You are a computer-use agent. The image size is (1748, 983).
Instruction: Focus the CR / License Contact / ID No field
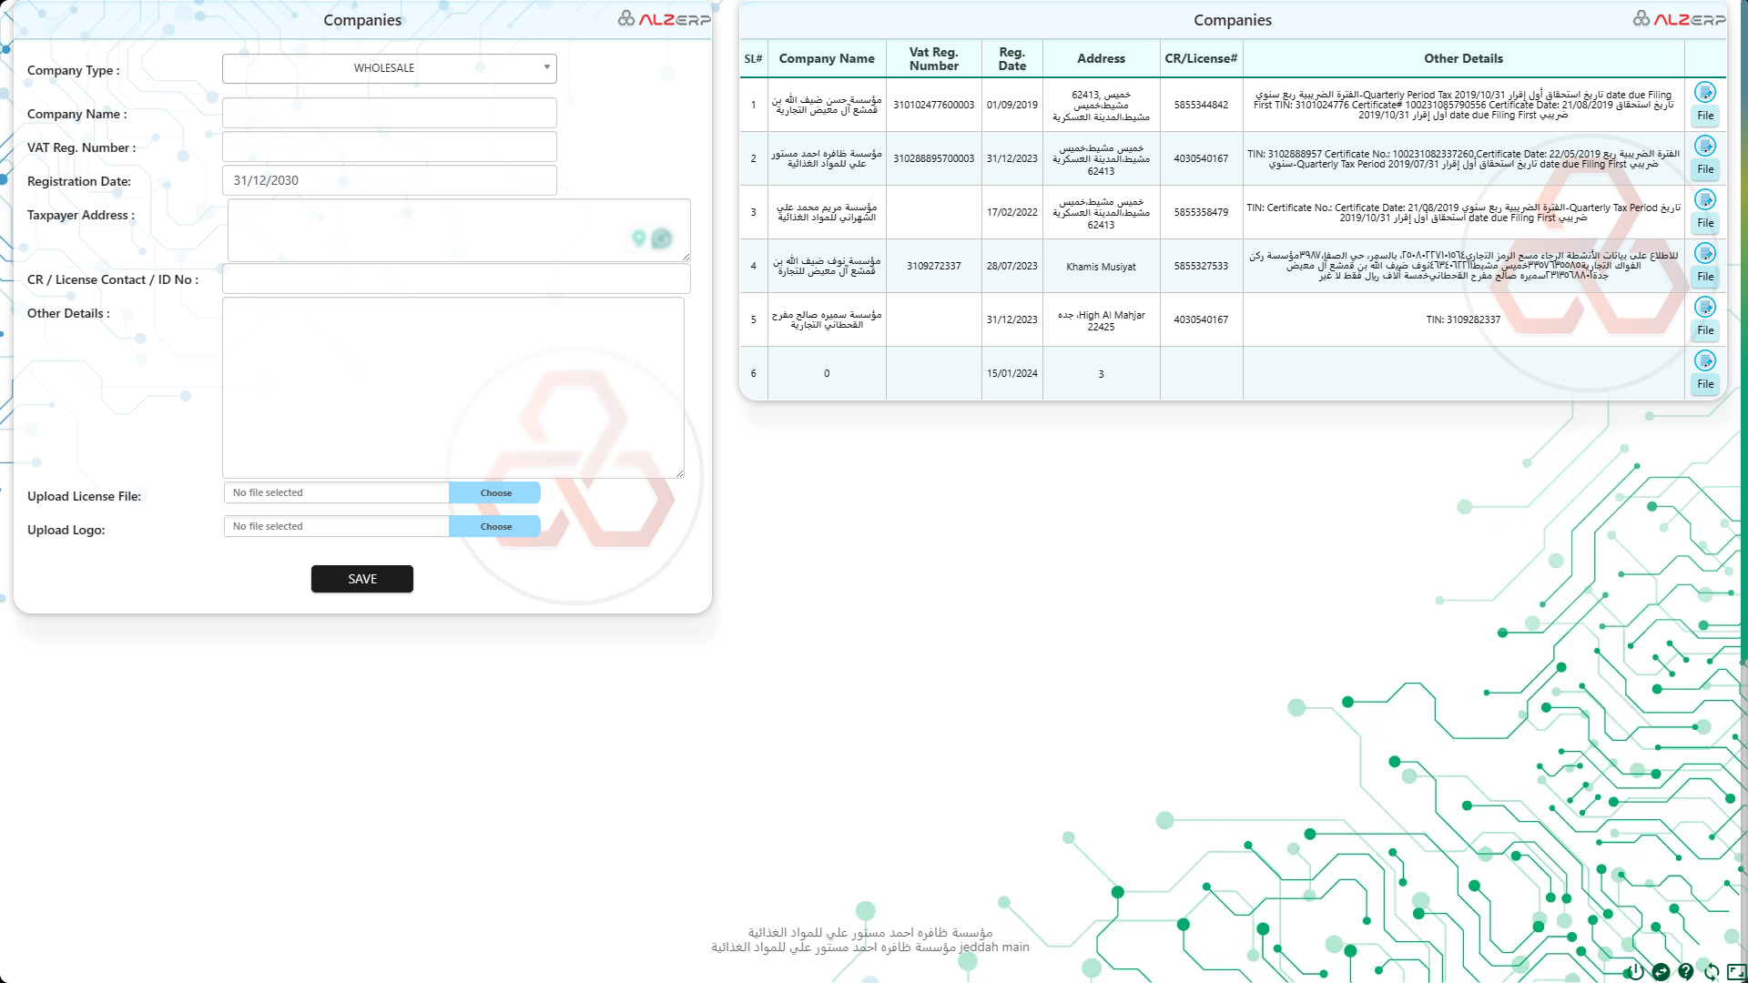[456, 279]
